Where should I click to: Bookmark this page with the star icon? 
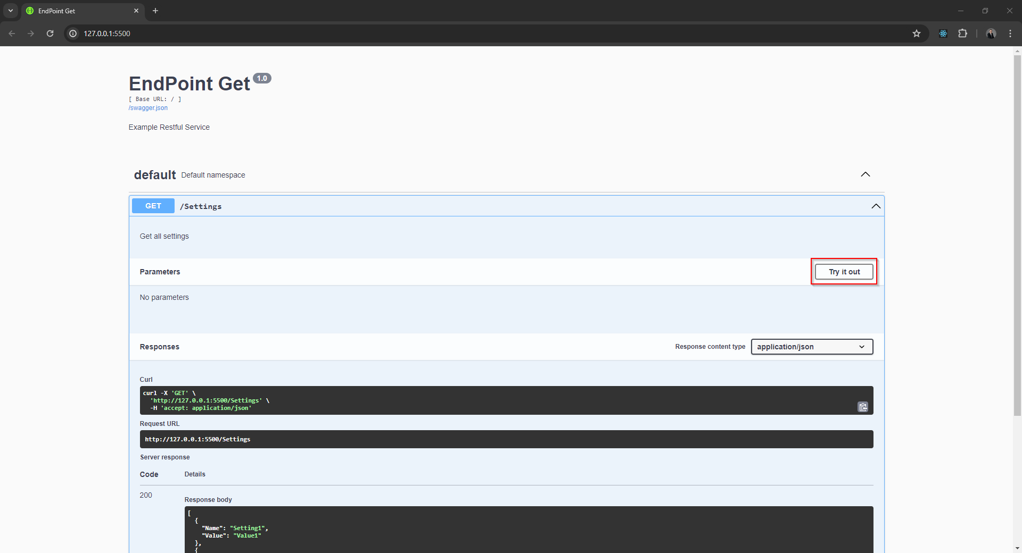916,33
